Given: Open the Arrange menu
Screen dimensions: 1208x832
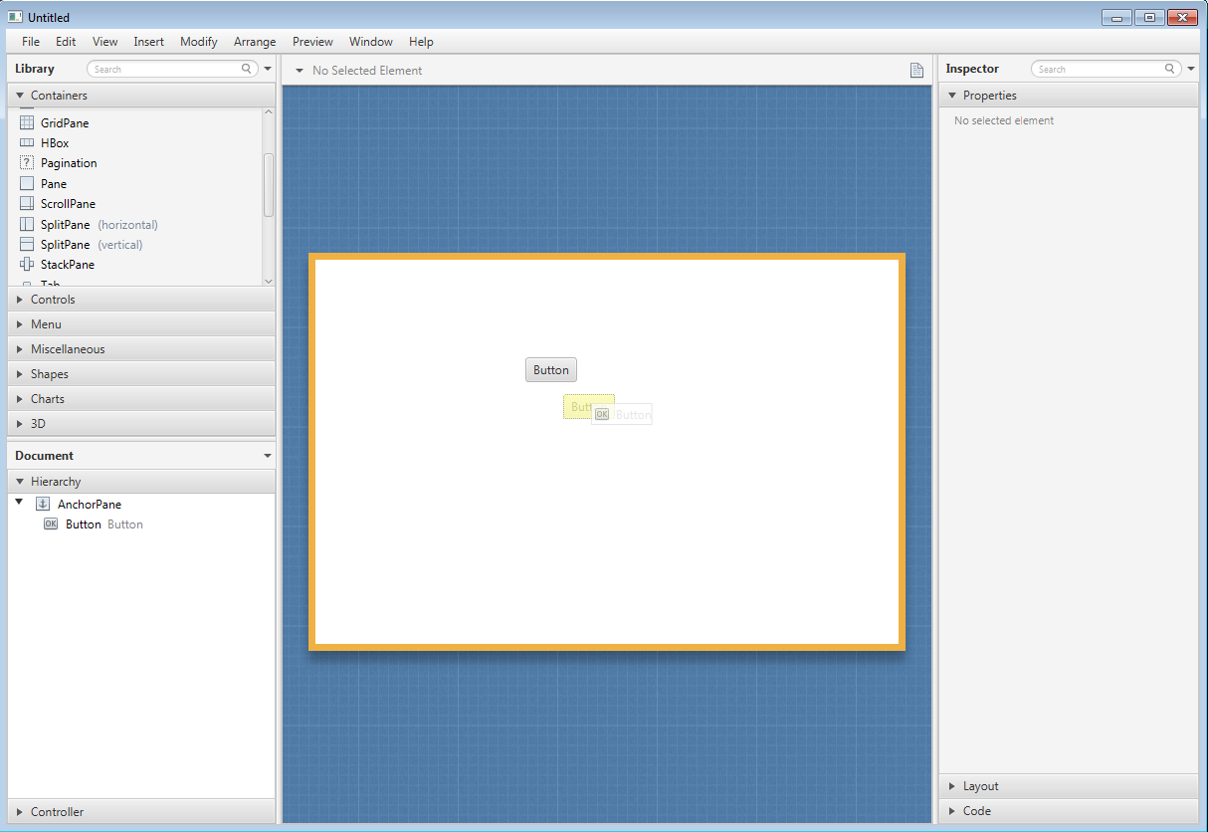Looking at the screenshot, I should pos(255,42).
